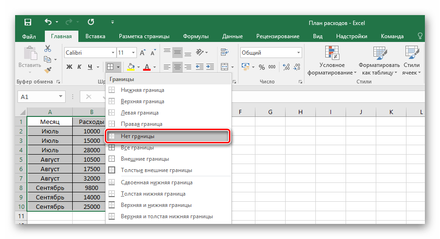Click the Save icon in quick access toolbar
The image size is (440, 239).
pyautogui.click(x=28, y=22)
